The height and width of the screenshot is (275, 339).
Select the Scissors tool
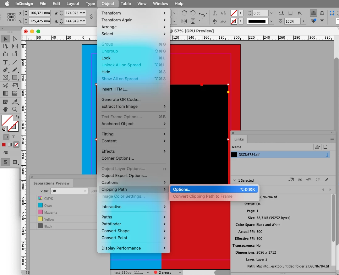[x=5, y=86]
